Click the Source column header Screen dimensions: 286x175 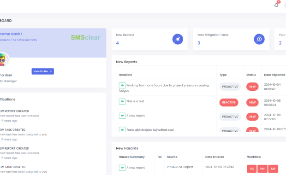172,157
